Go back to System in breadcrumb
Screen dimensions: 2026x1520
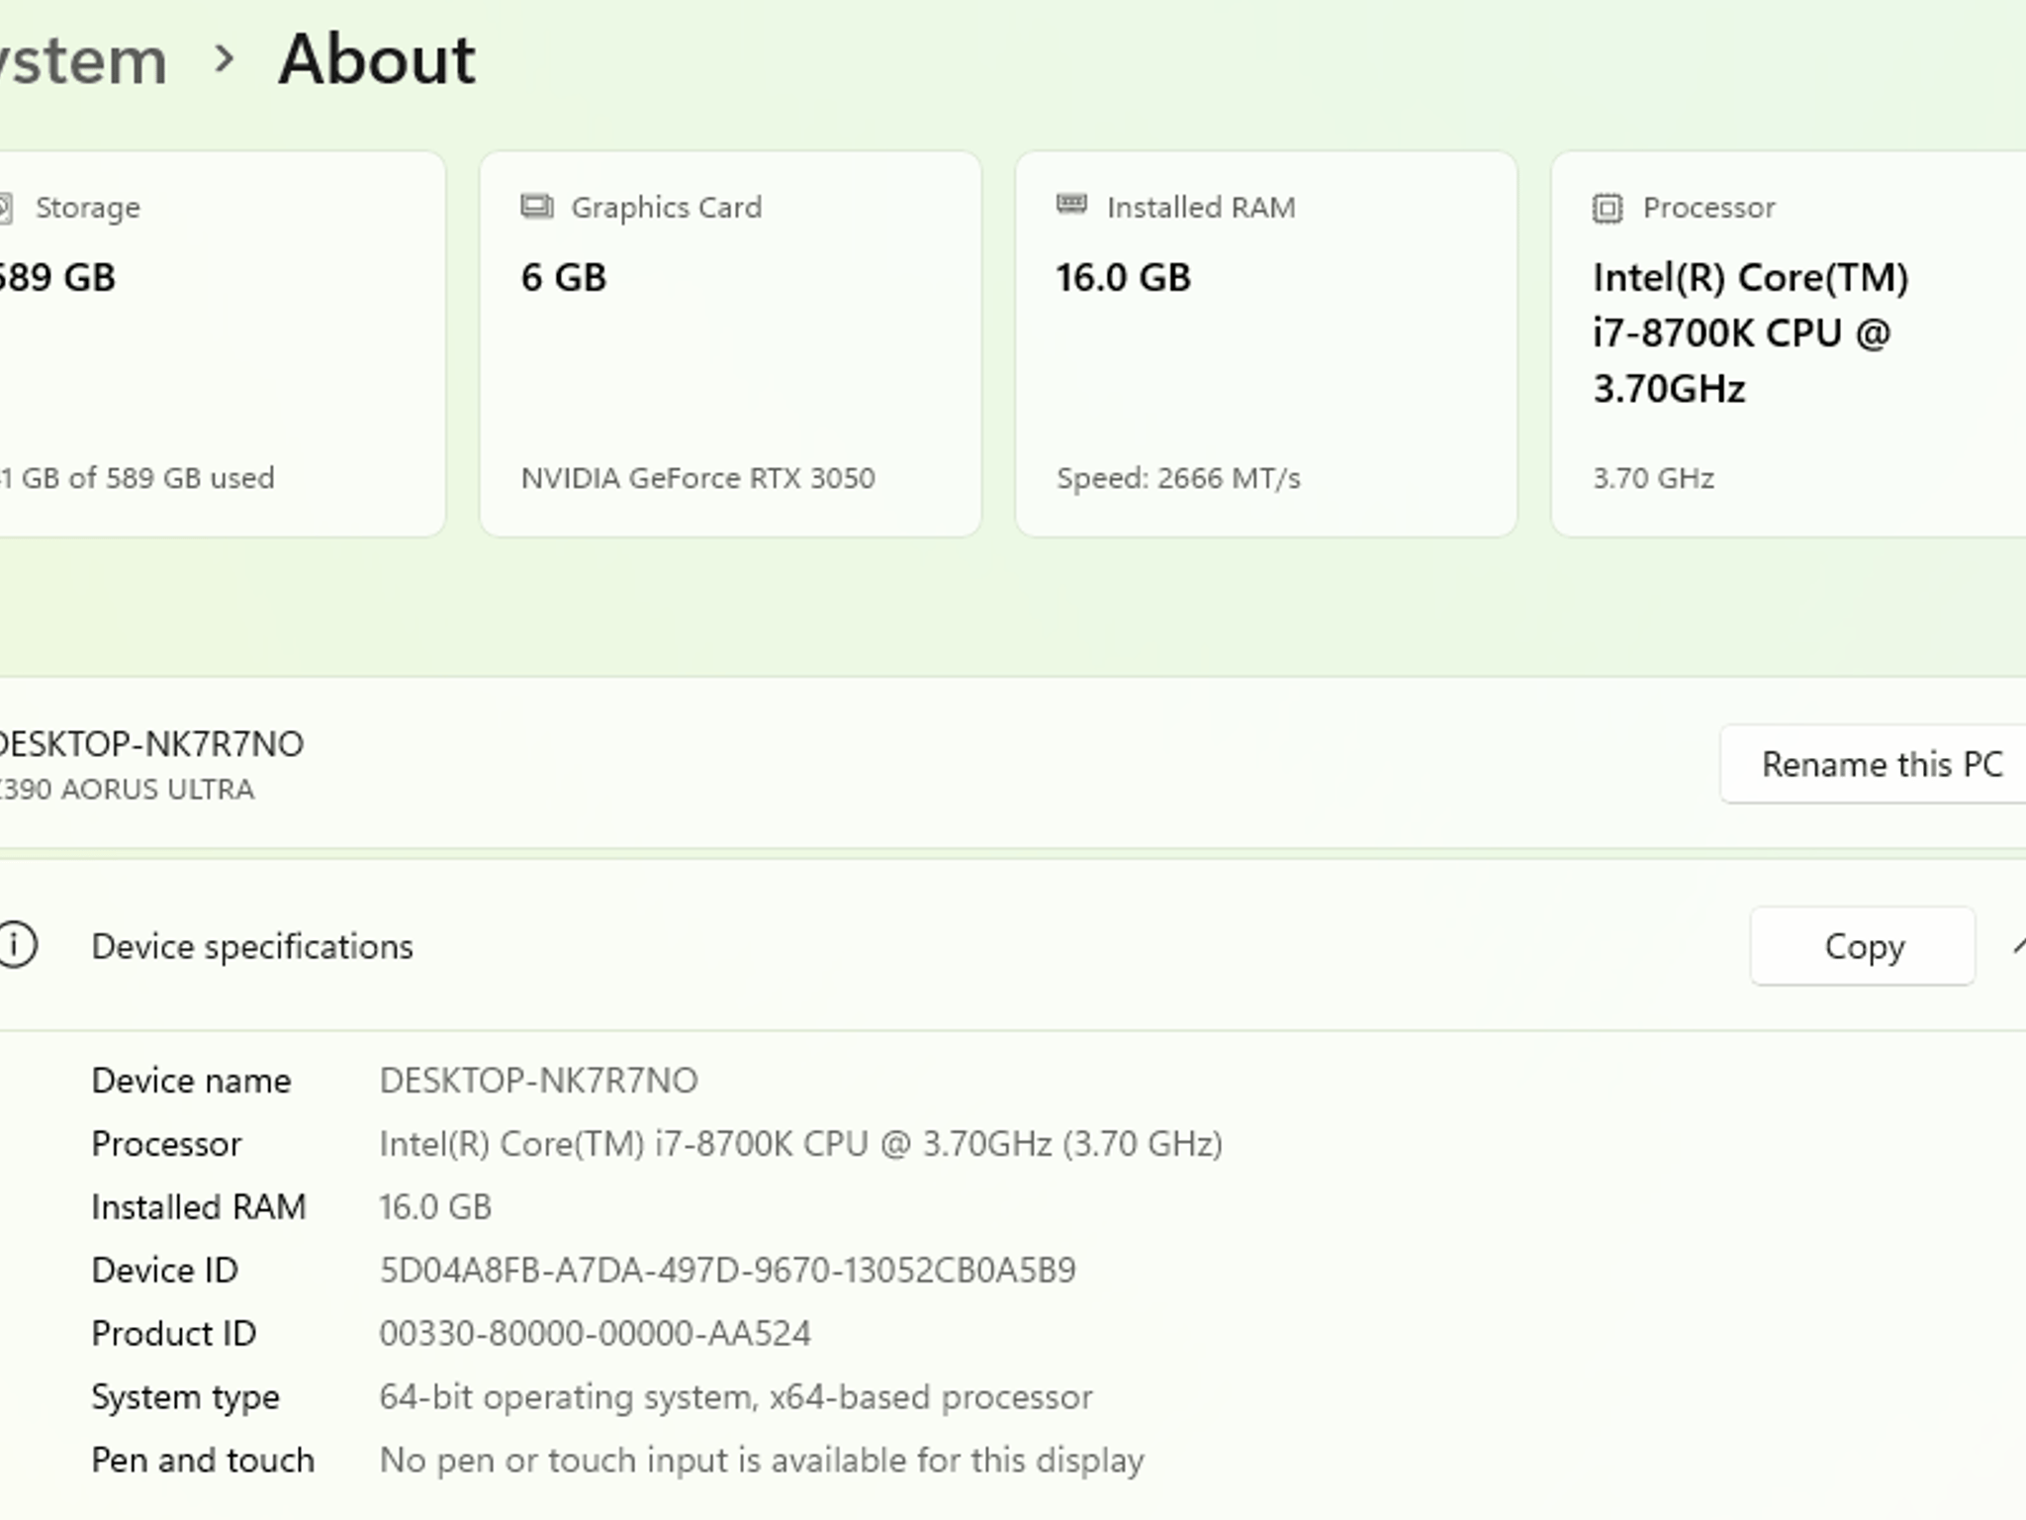[x=83, y=60]
